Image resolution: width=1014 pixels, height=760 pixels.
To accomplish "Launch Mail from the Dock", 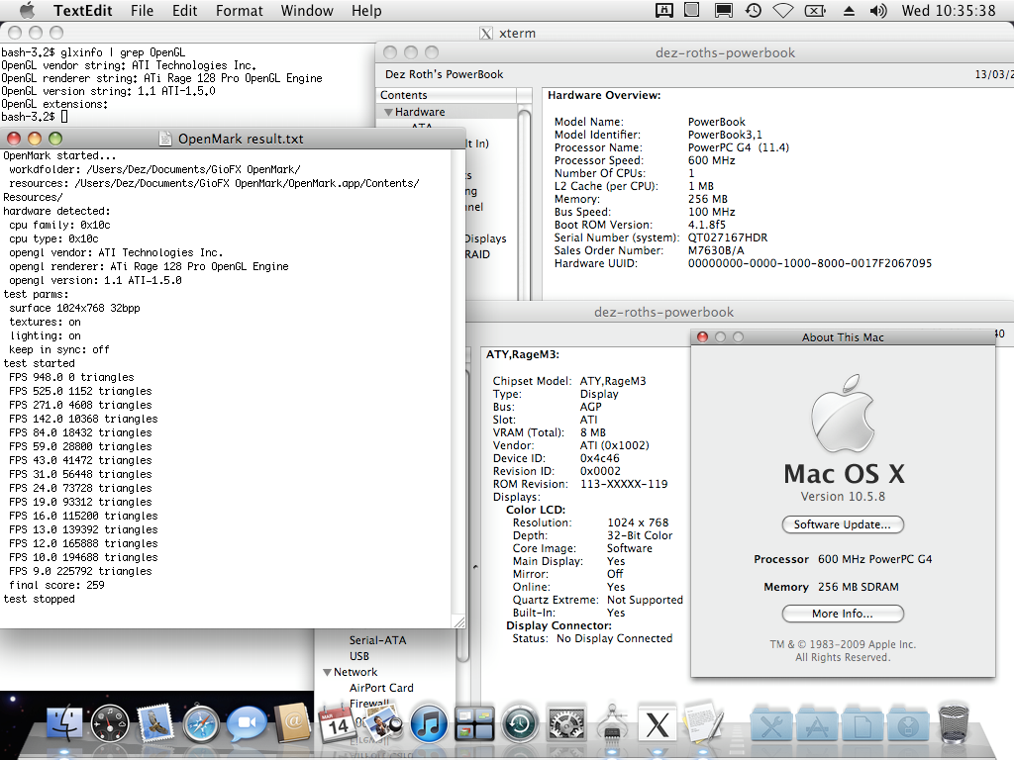I will 155,723.
